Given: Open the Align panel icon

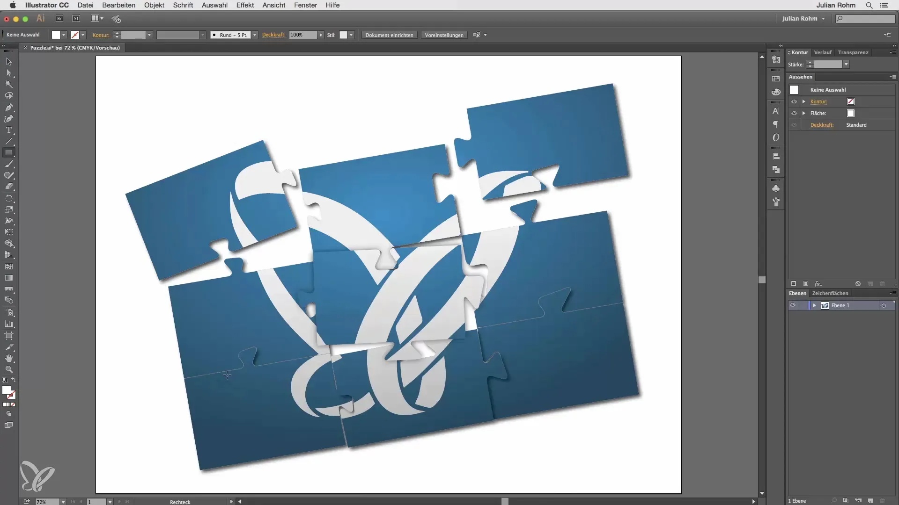Looking at the screenshot, I should click(x=776, y=156).
